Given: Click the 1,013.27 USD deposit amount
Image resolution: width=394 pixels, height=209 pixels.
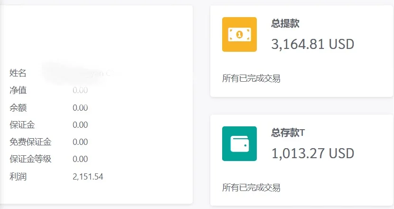Looking at the screenshot, I should 313,153.
